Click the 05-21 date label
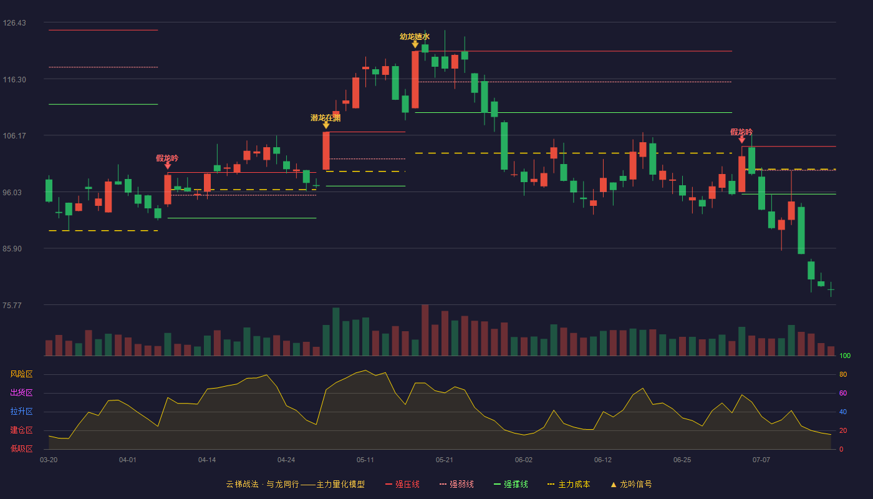Viewport: 873px width, 499px height. coord(445,460)
